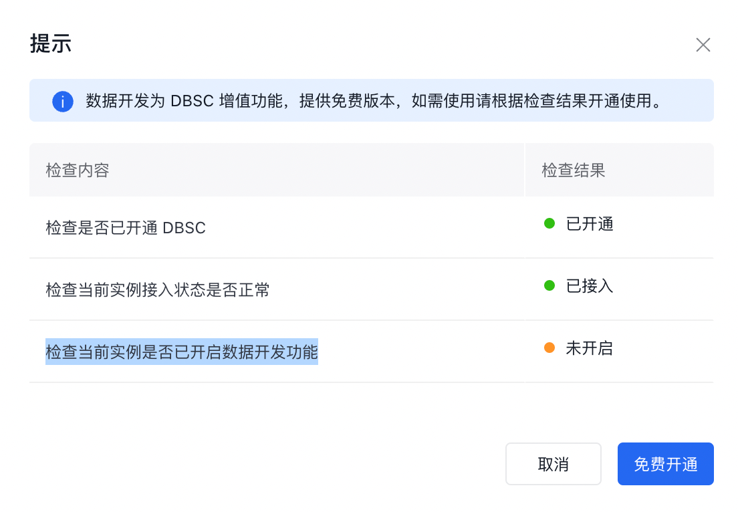This screenshot has height=512, width=738.
Task: Click the 已开通 result text
Action: pyautogui.click(x=590, y=223)
